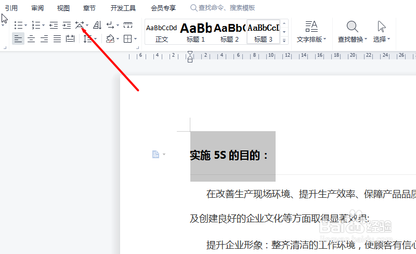Image resolution: width=416 pixels, height=254 pixels.
Task: Toggle left alignment
Action: click(18, 39)
